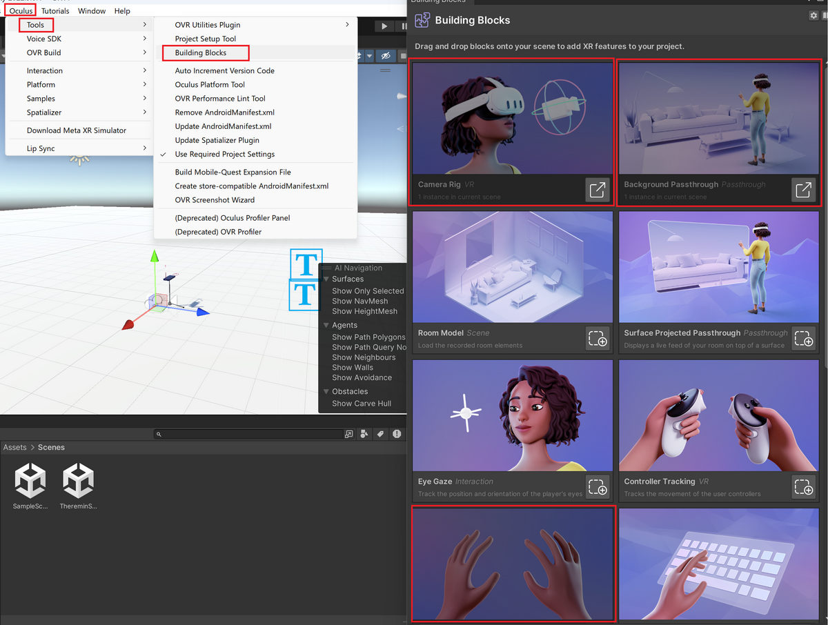The width and height of the screenshot is (828, 625).
Task: Select Background Passthrough instance with its arrow icon
Action: [803, 190]
